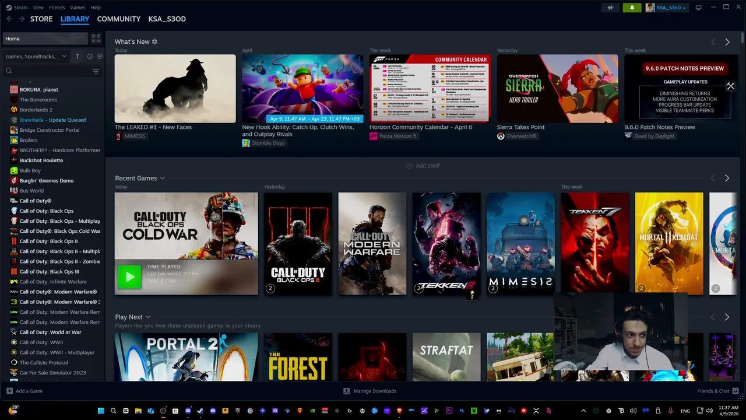Open collections grid view icon beside Home
The image size is (746, 420).
(x=96, y=38)
